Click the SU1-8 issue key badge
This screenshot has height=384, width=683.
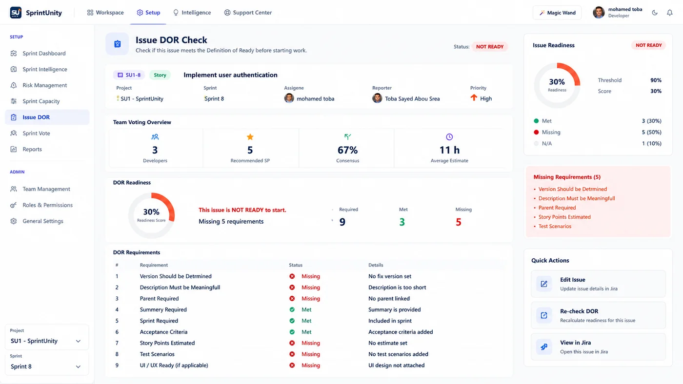[129, 75]
